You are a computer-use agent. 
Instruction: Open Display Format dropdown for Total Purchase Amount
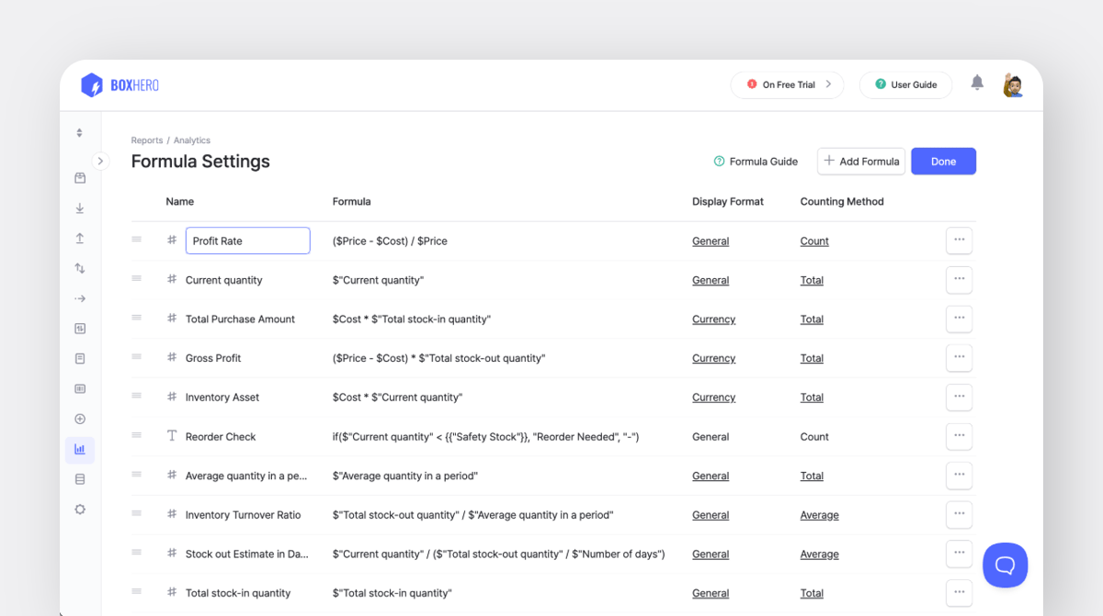713,319
